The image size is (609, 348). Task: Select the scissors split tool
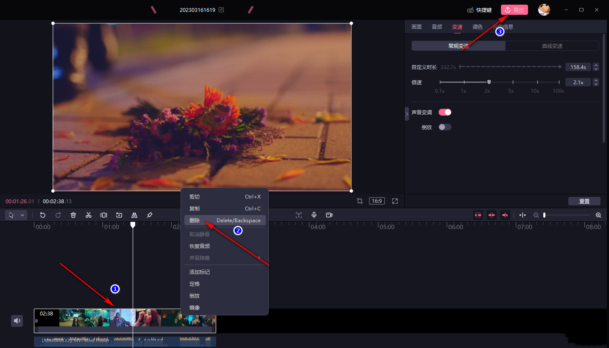[x=89, y=215]
